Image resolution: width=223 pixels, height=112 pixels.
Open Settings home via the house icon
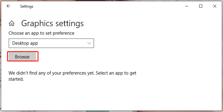point(12,23)
